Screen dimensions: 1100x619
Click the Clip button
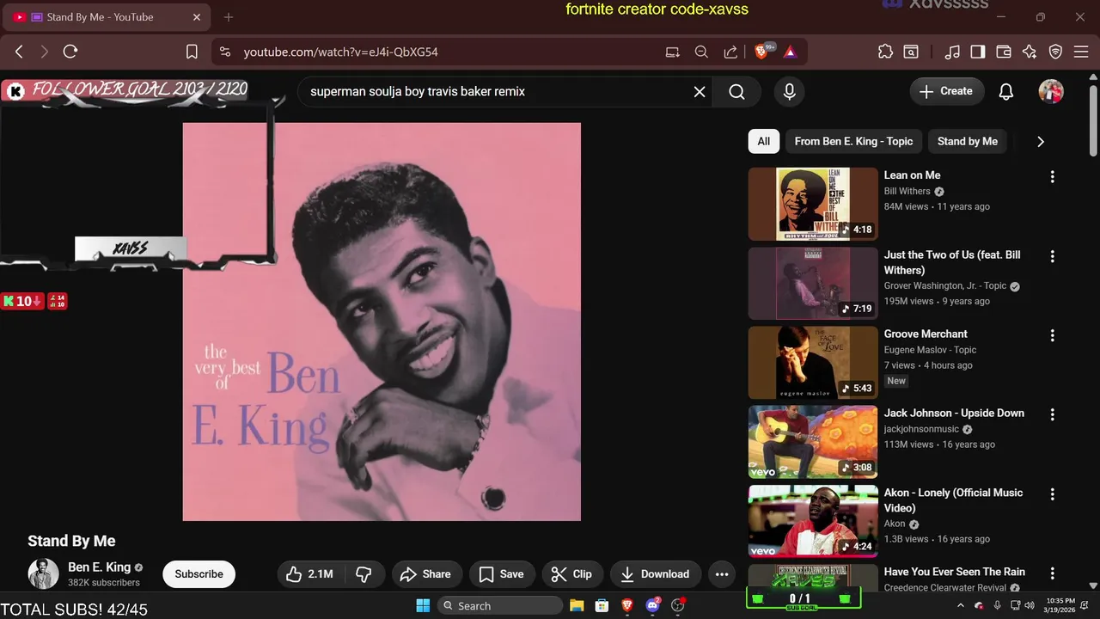click(572, 574)
